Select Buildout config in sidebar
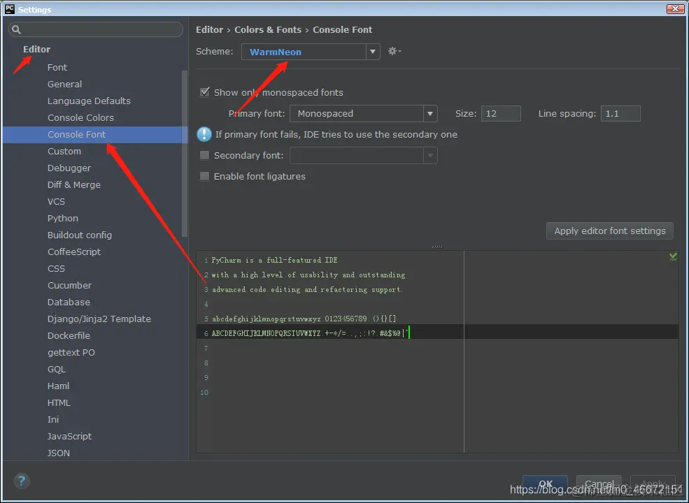The image size is (689, 503). pyautogui.click(x=80, y=235)
